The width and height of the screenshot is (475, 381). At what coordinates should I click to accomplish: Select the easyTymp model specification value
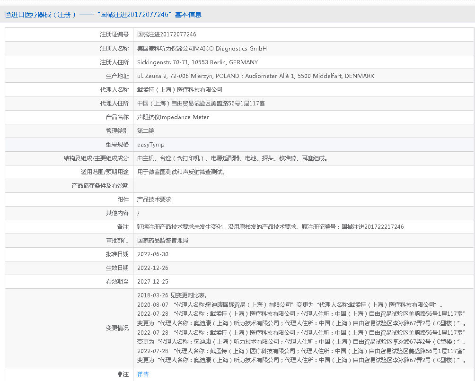[151, 145]
